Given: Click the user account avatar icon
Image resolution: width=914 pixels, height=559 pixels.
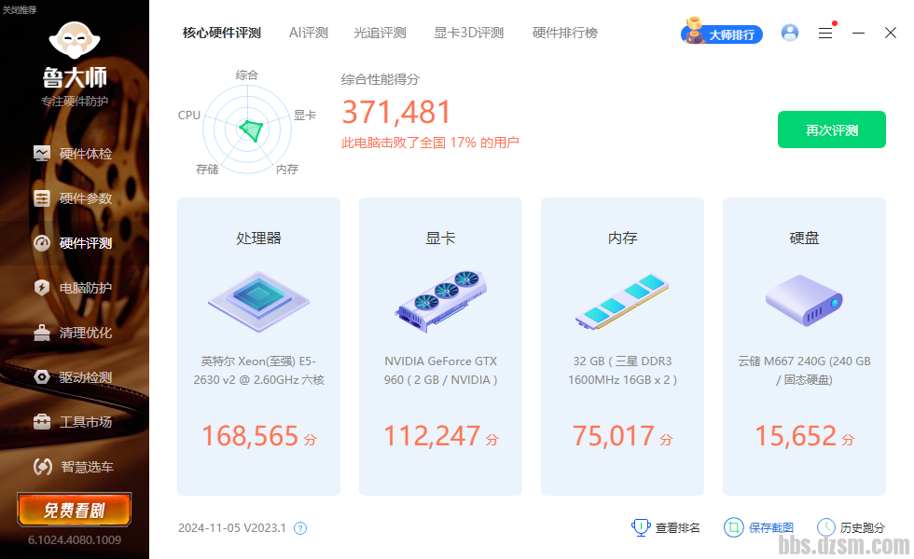Looking at the screenshot, I should 790,33.
